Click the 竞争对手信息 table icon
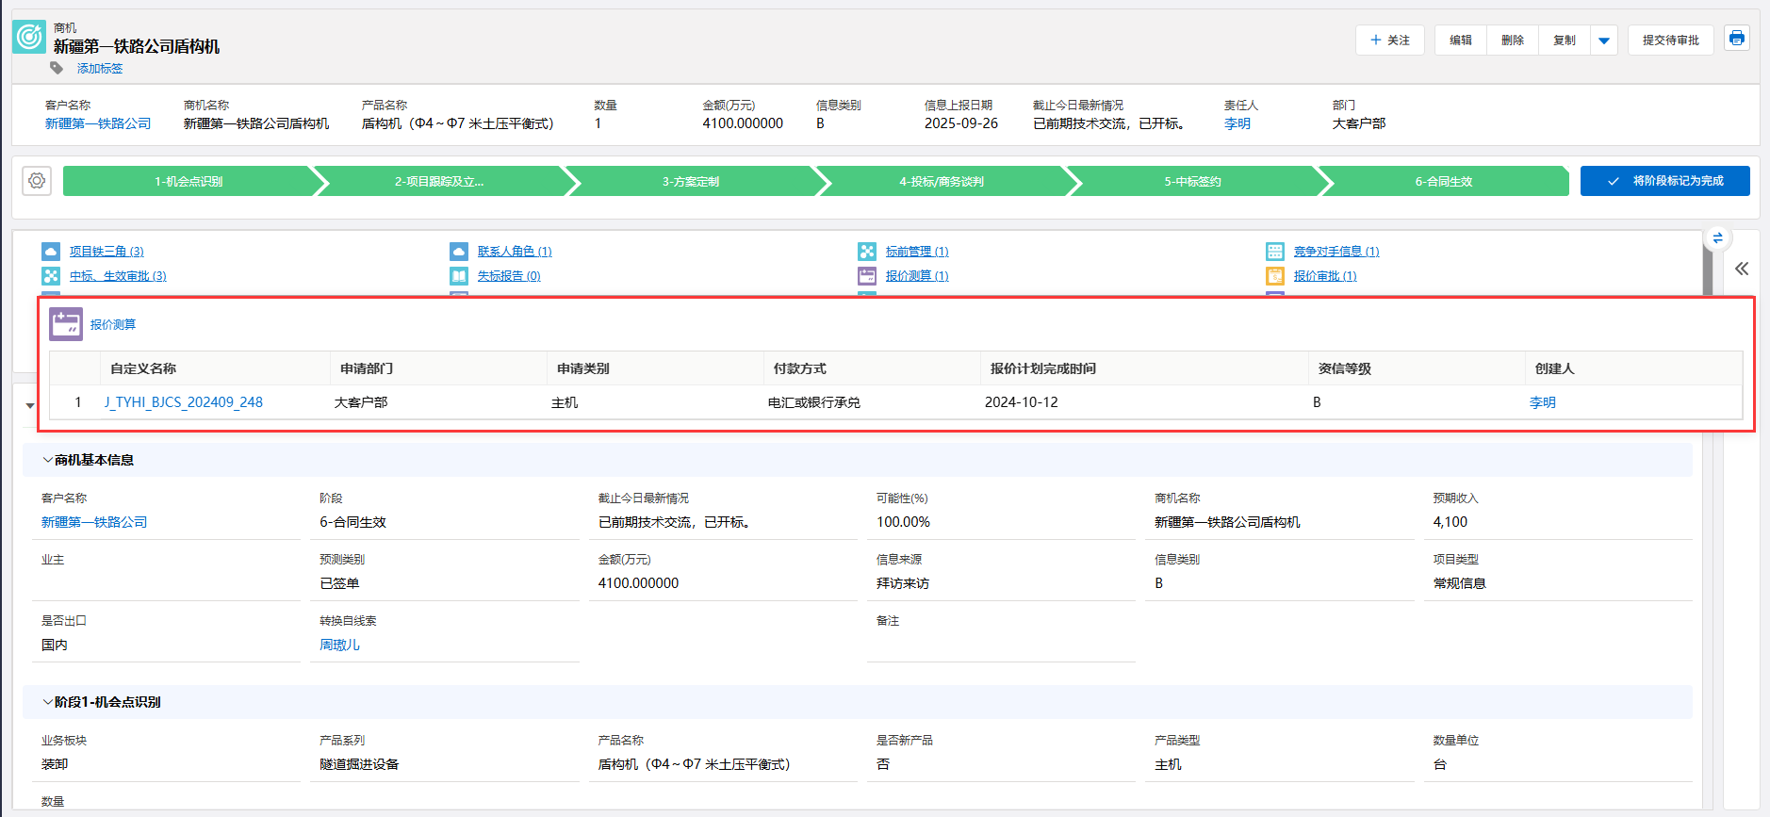 [1275, 252]
